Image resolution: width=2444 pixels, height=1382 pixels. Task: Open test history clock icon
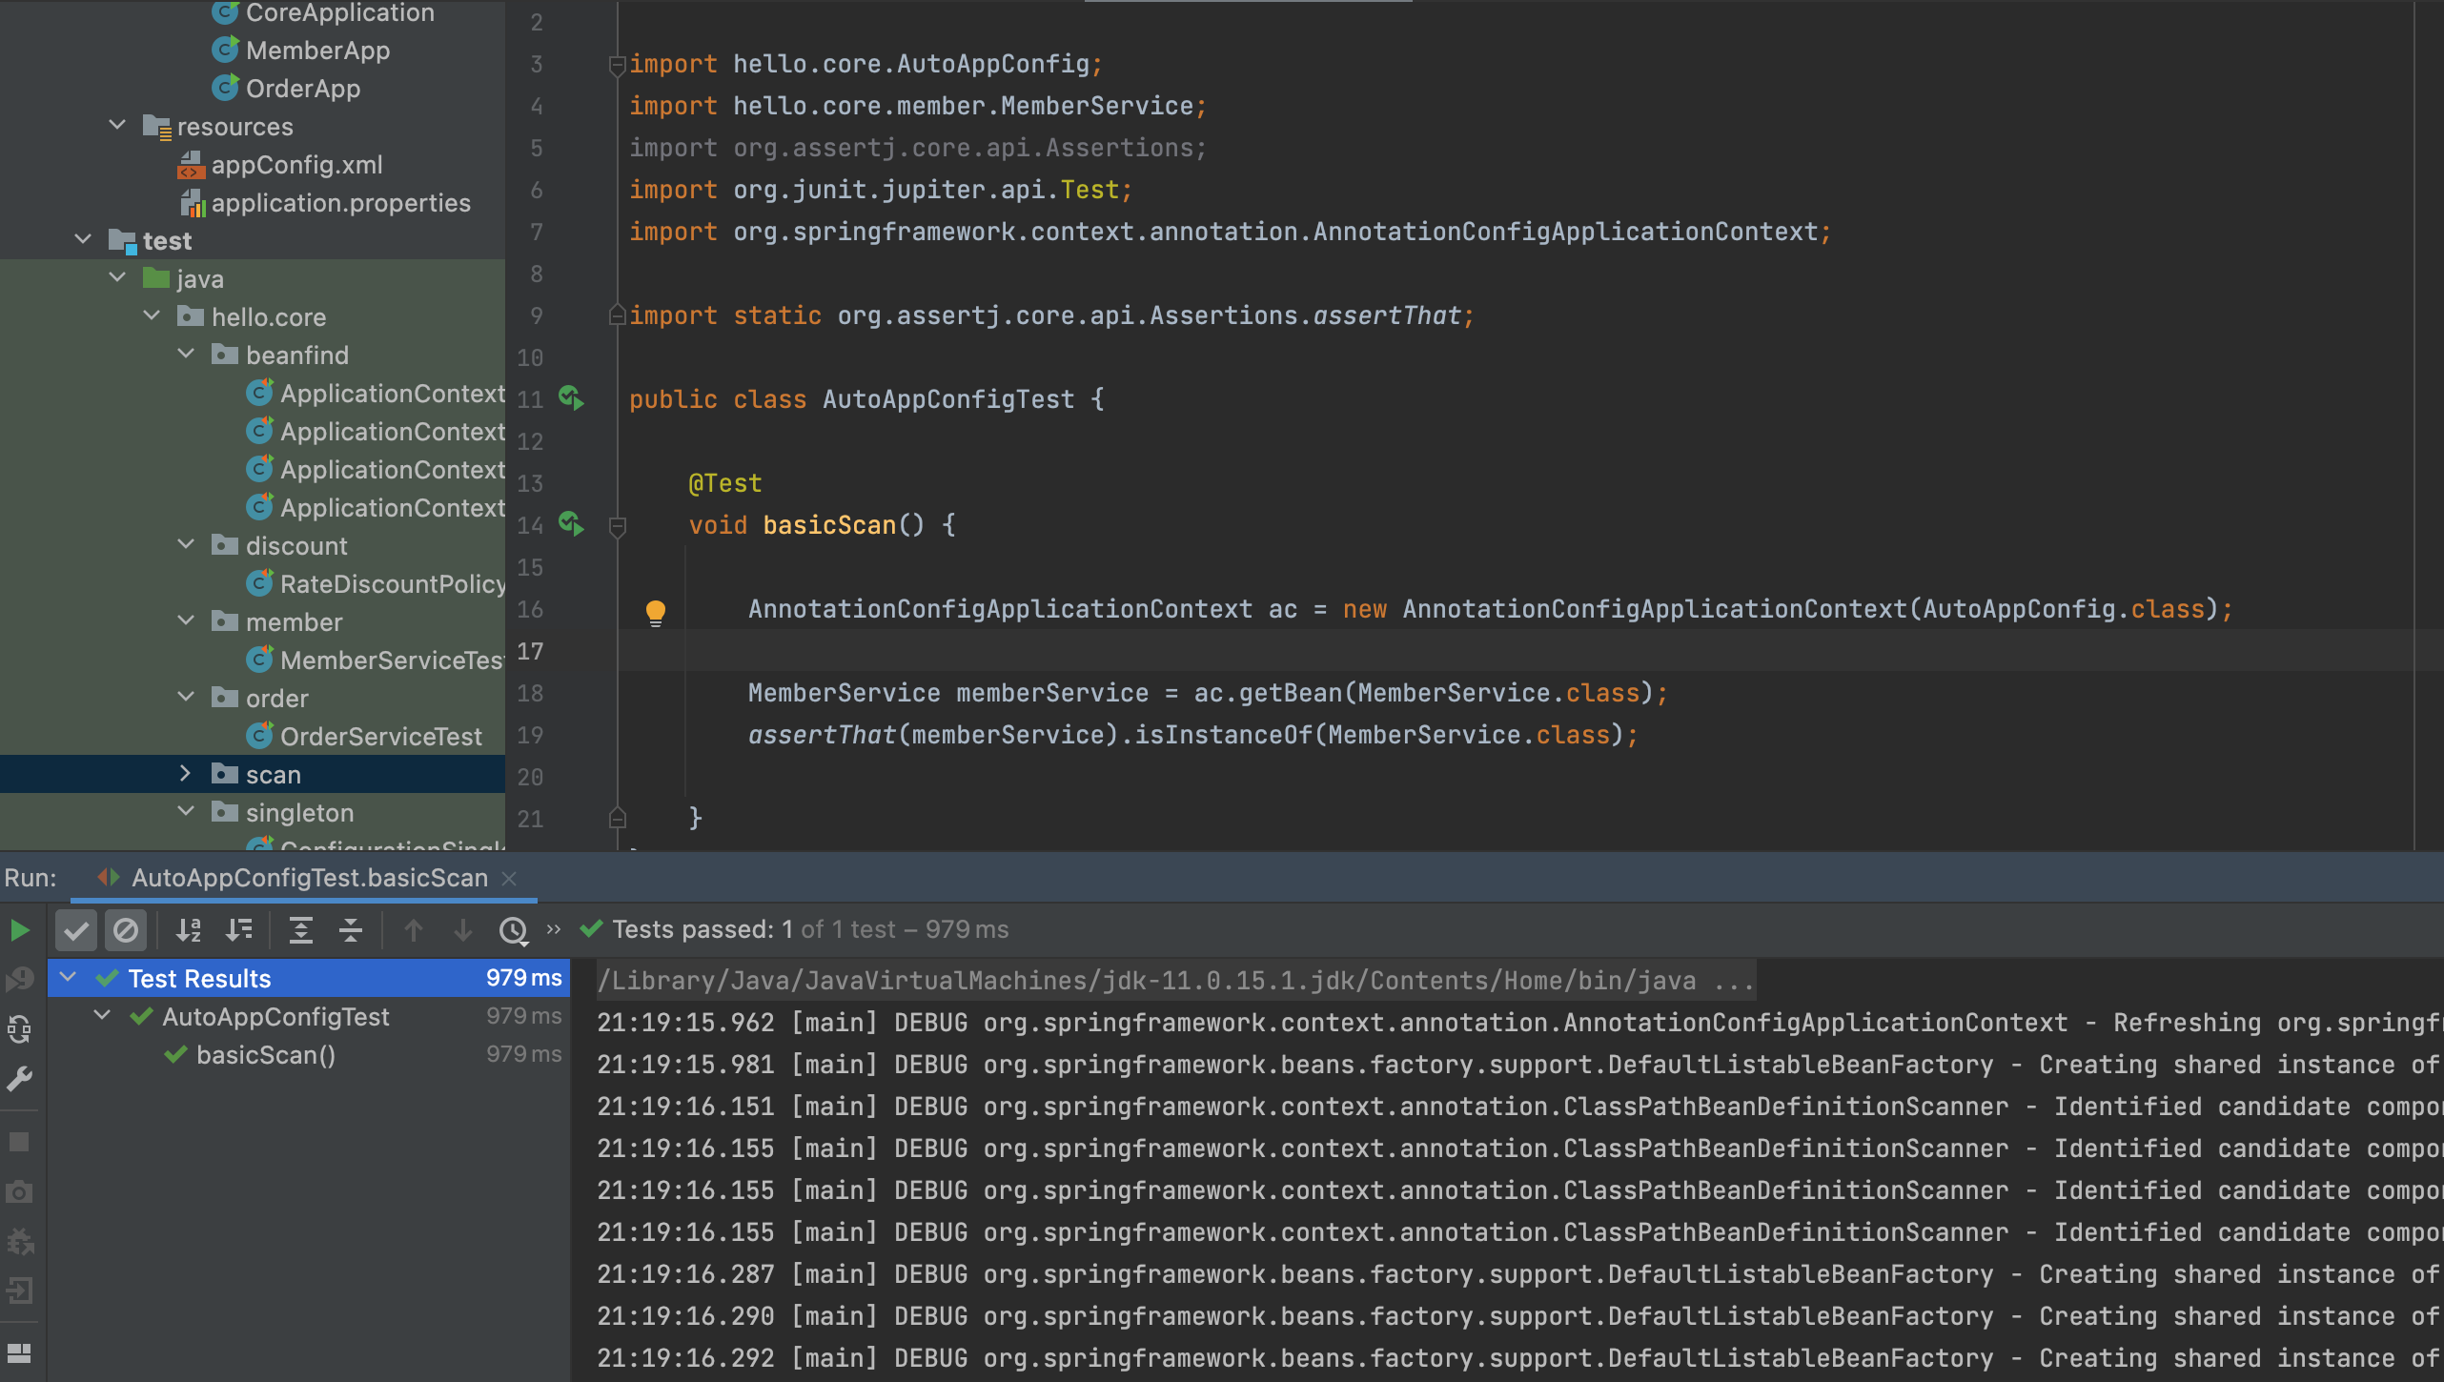pos(513,930)
